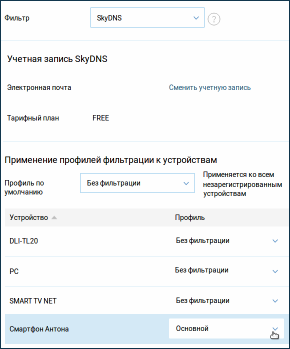
Task: Select the SMART TV NET device name
Action: point(33,301)
